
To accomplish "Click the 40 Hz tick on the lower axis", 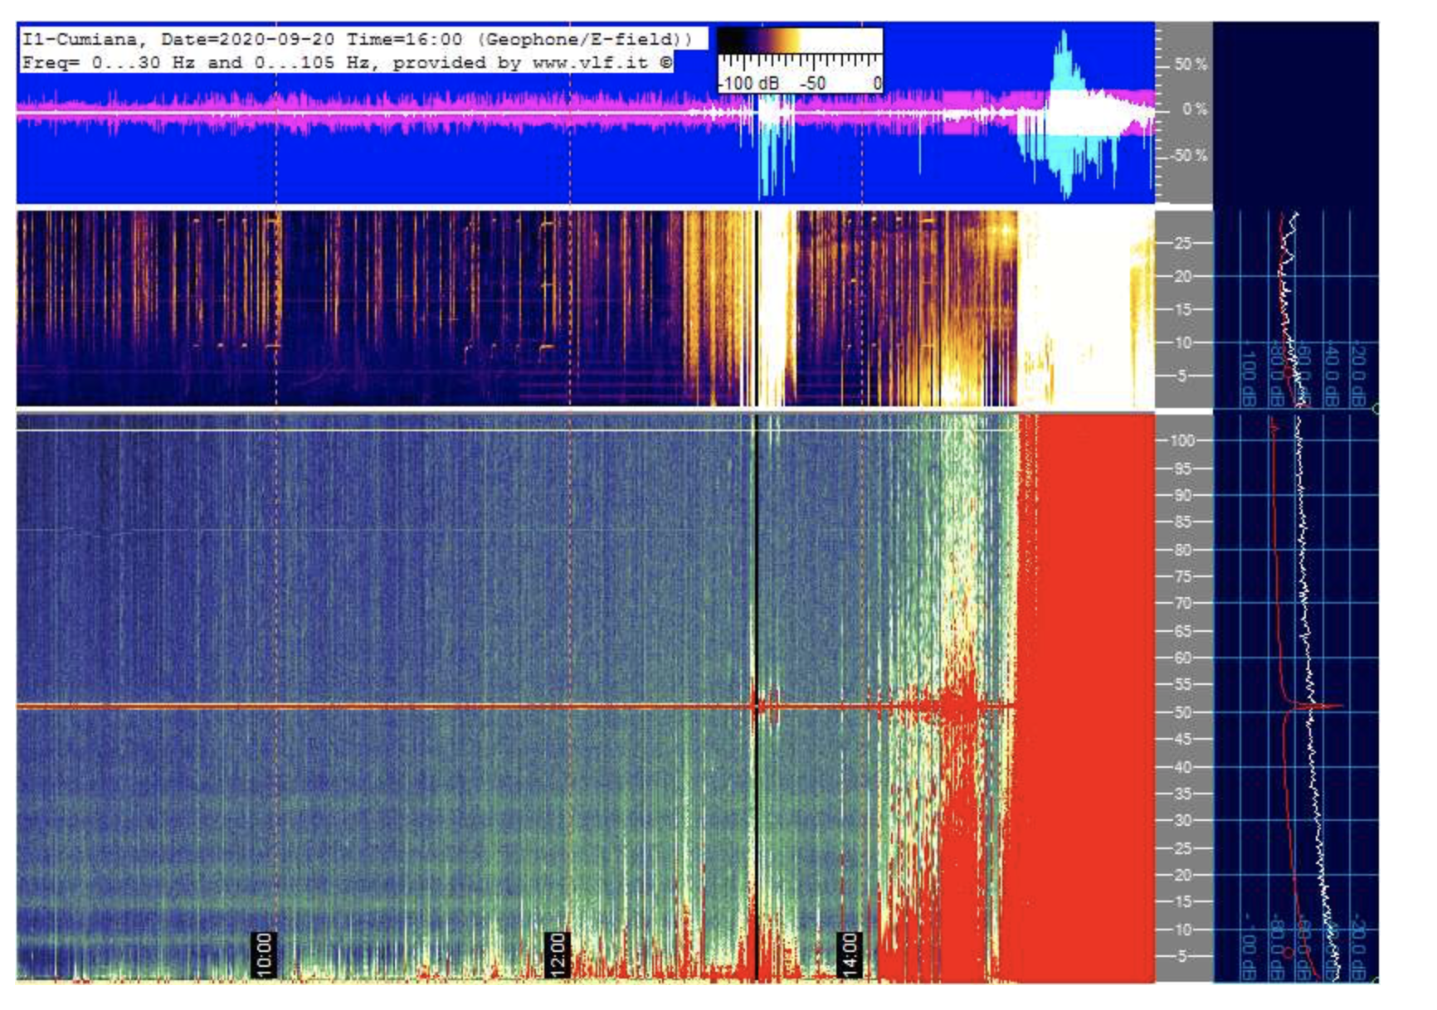I will (1181, 766).
